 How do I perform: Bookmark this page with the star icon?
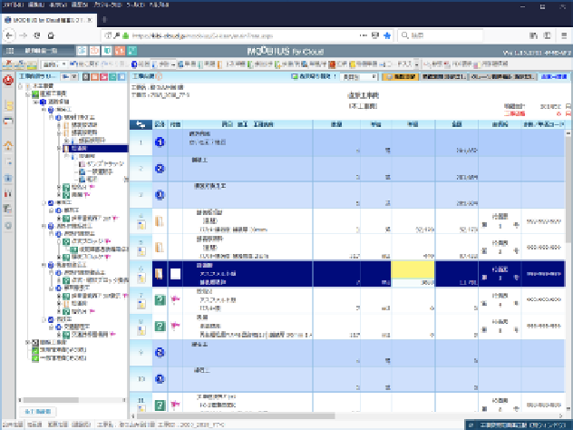coord(387,35)
